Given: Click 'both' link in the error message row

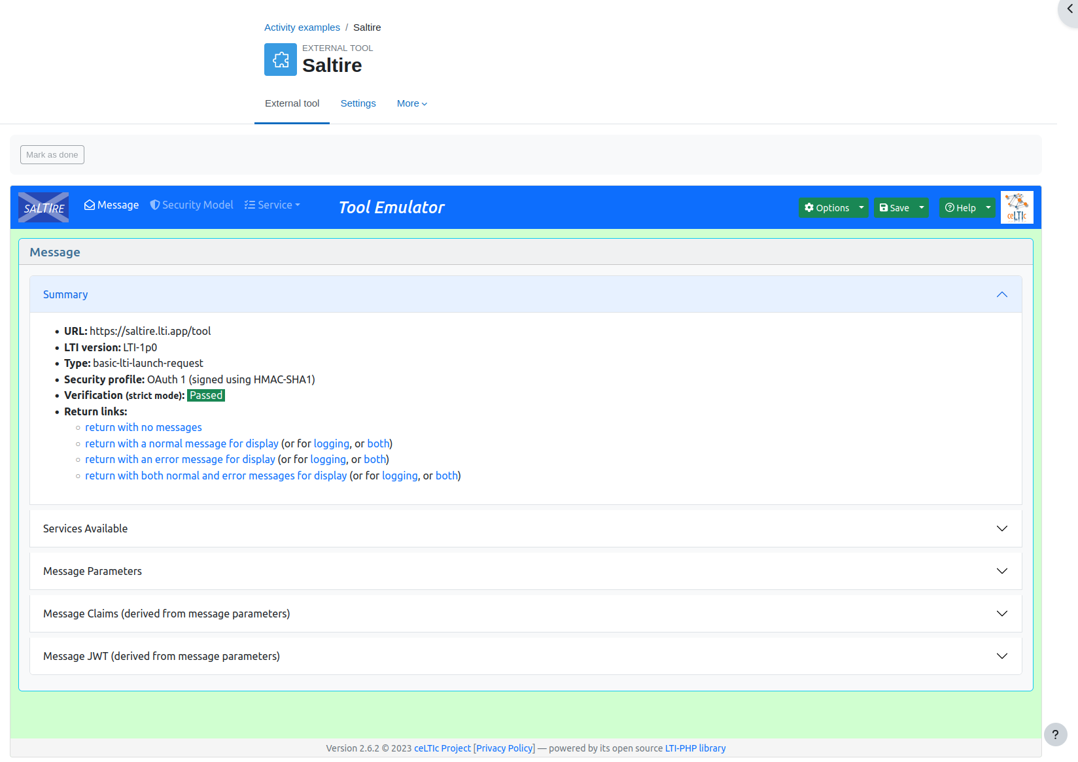Looking at the screenshot, I should (x=375, y=459).
